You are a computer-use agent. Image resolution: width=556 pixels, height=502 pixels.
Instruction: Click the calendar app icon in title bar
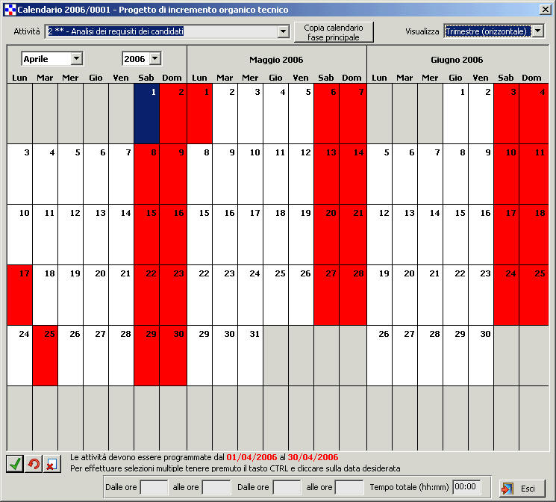9,9
